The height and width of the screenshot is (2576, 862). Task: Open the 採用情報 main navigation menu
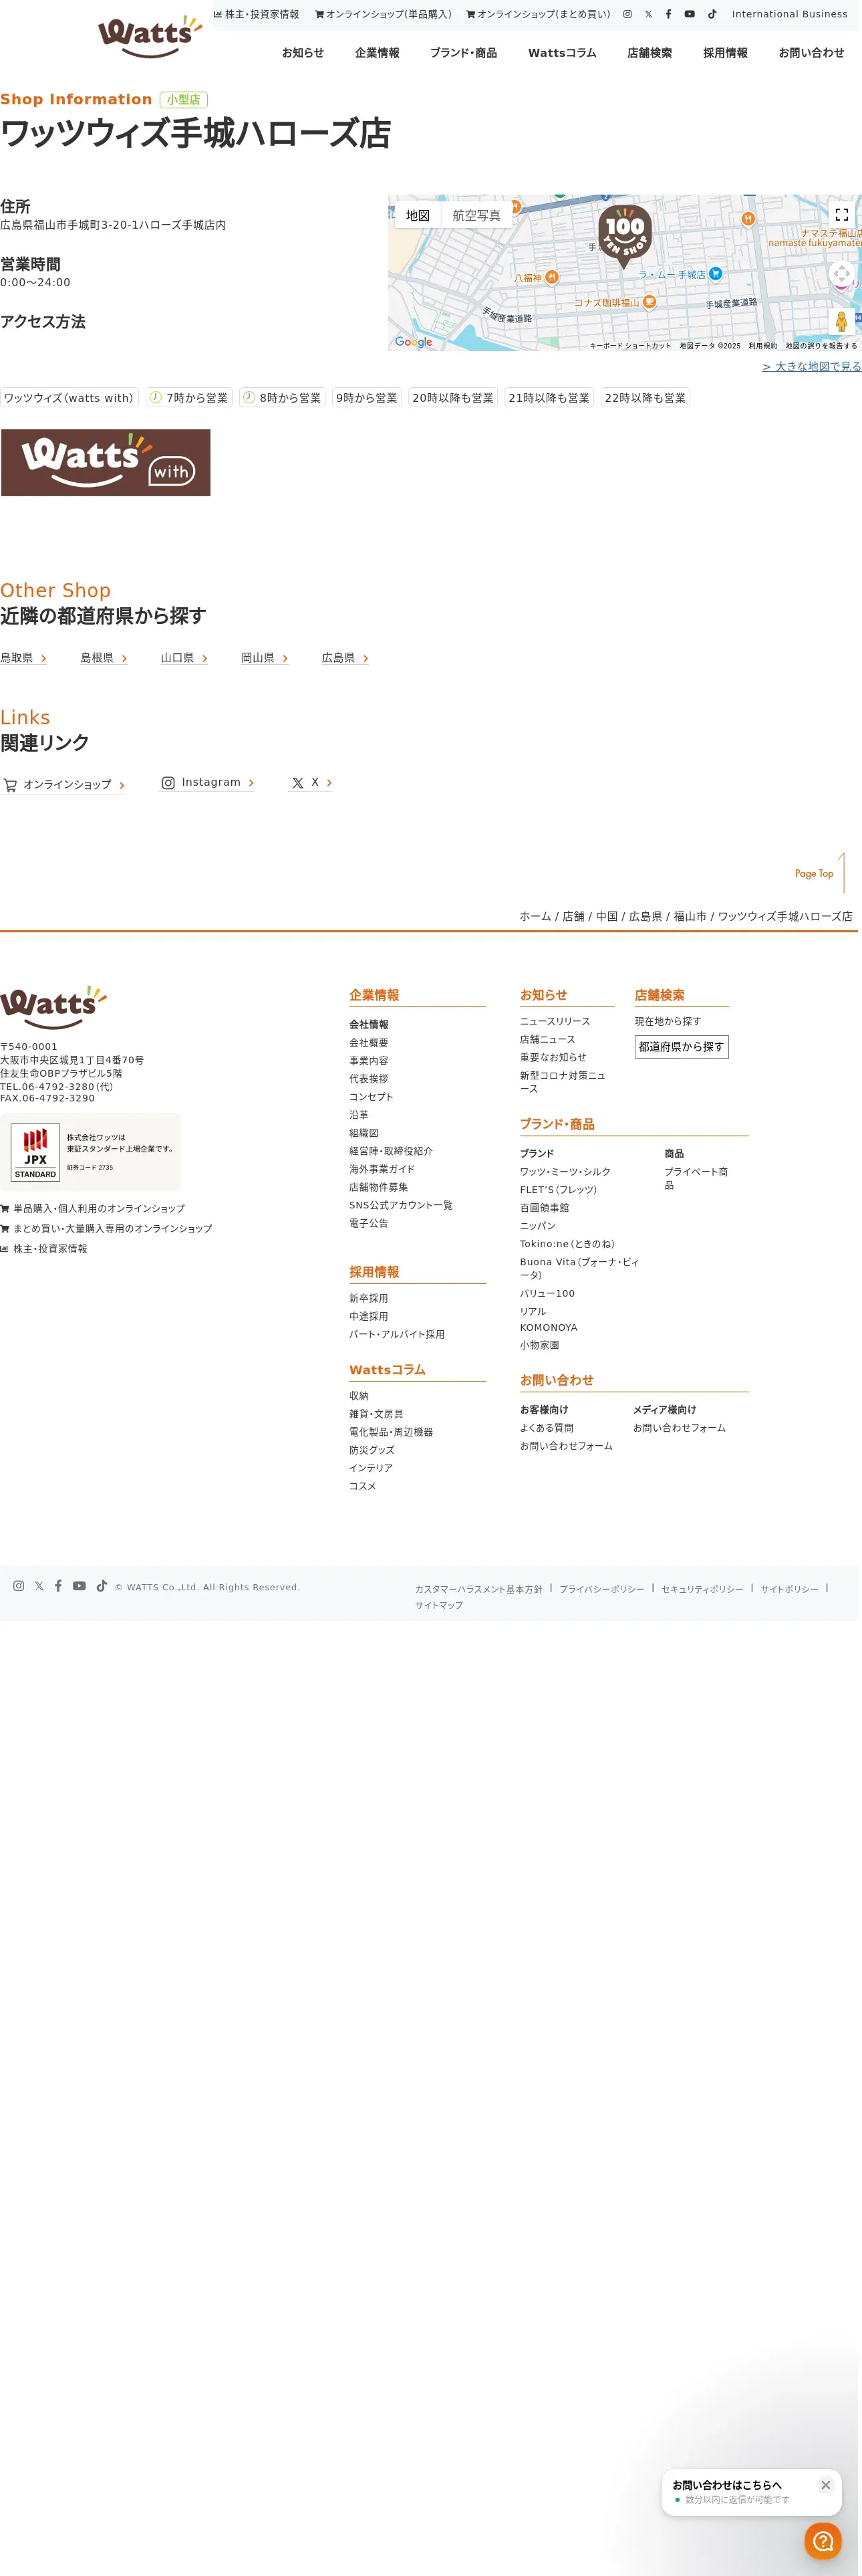pos(725,53)
